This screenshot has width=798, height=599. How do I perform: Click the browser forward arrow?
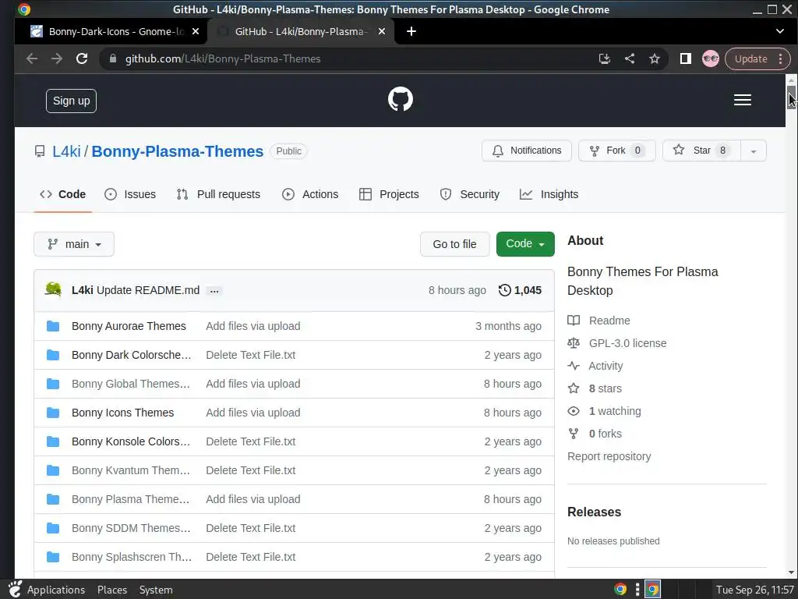pos(56,58)
